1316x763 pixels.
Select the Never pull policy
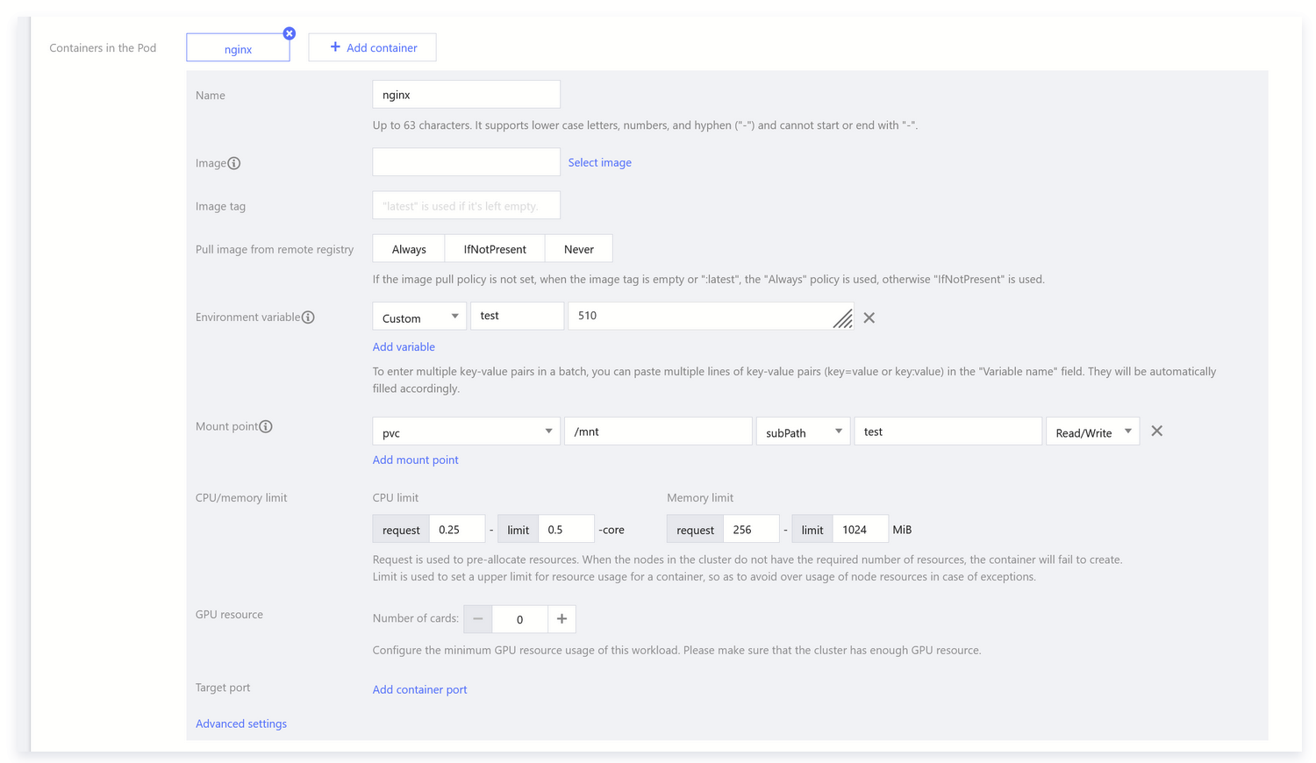point(578,249)
